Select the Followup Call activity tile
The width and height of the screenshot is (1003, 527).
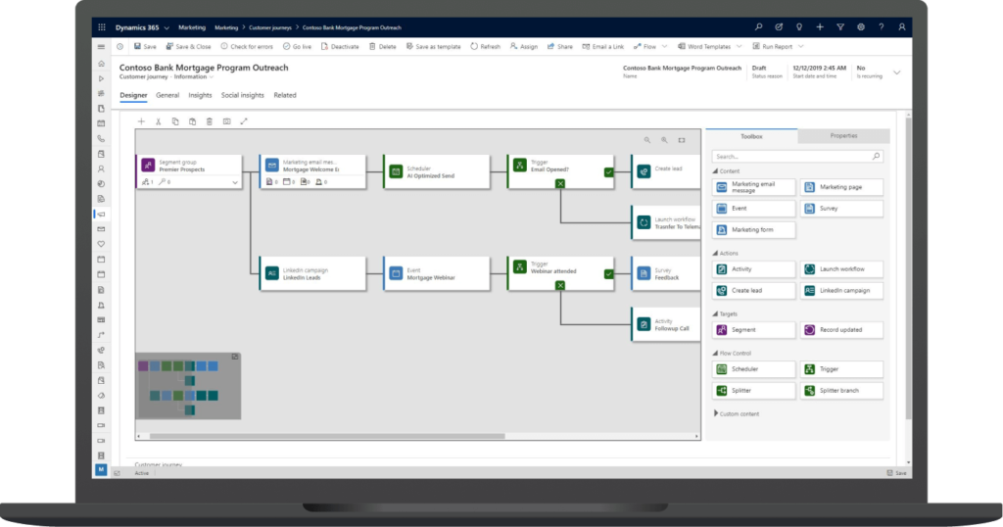pos(666,324)
